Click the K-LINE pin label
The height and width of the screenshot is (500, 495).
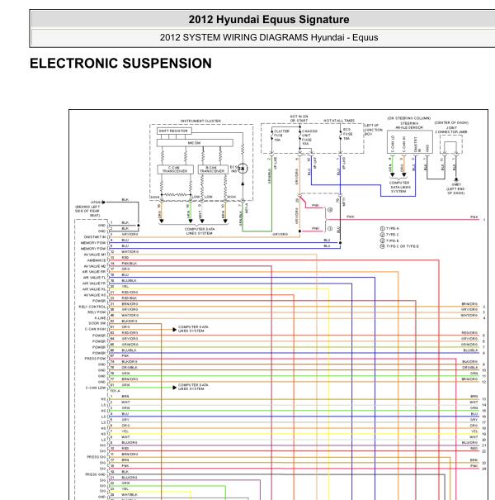point(100,318)
